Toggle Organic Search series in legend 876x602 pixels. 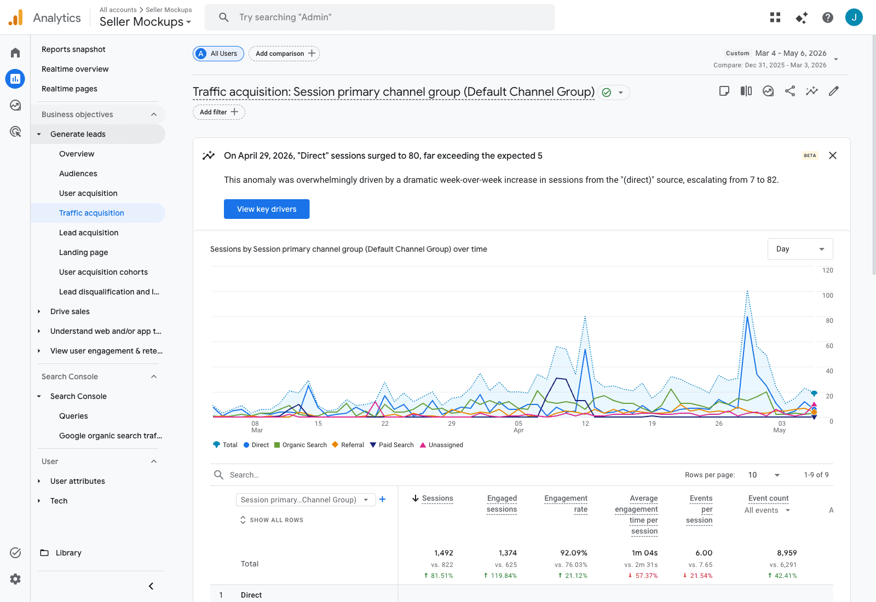(x=301, y=445)
